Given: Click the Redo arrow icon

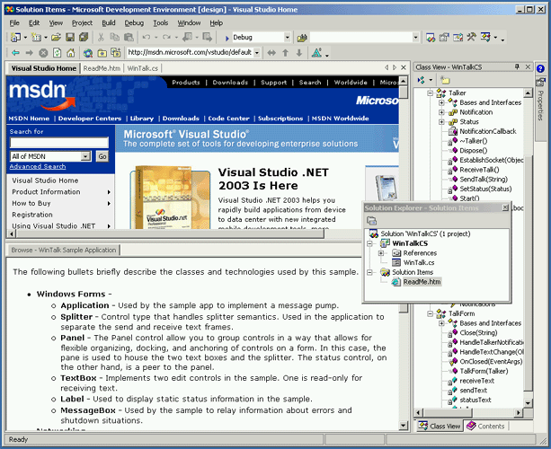Looking at the screenshot, I should tap(166, 37).
